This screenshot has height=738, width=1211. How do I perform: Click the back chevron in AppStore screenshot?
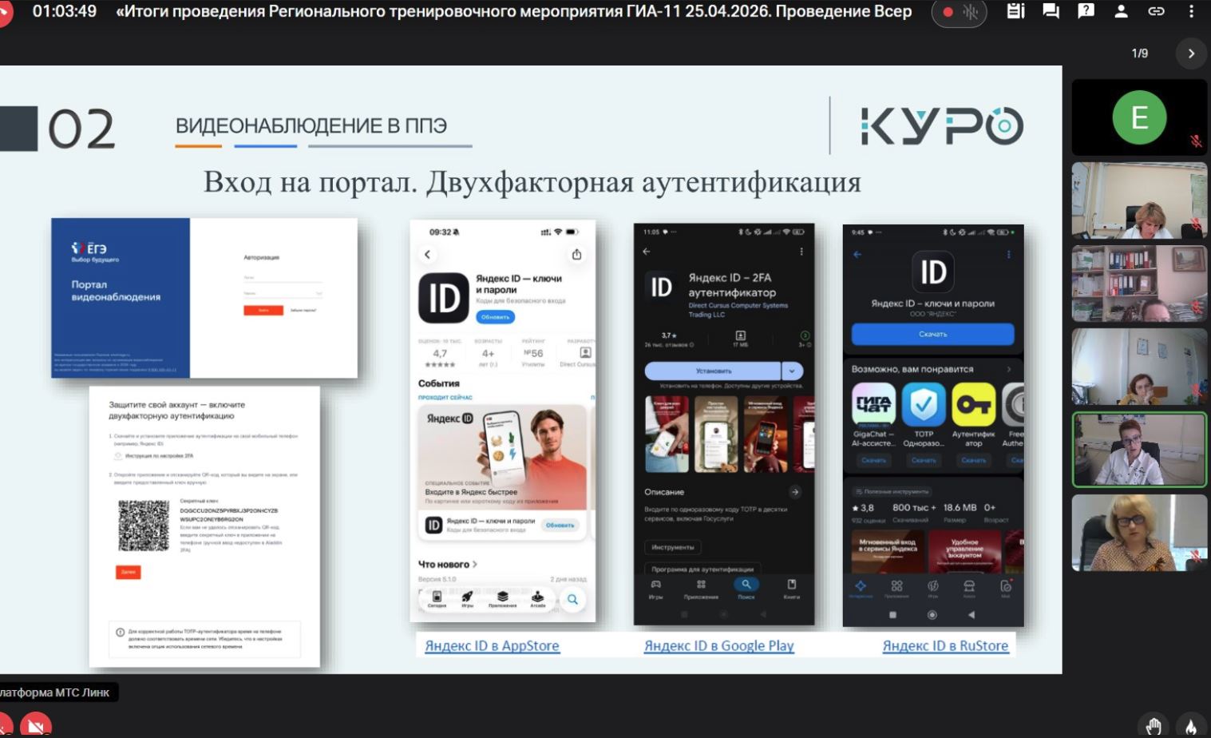427,254
